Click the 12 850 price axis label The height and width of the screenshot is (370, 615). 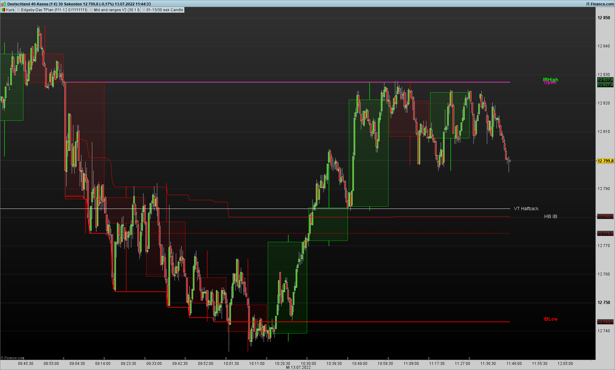pos(603,18)
